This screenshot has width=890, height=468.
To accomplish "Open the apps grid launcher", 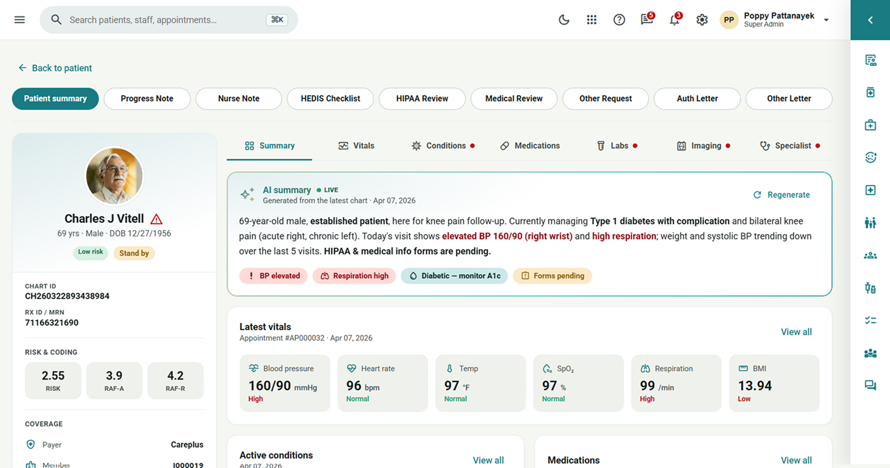I will tap(592, 20).
